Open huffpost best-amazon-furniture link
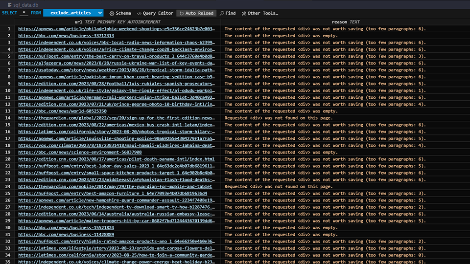This screenshot has width=470, height=264. tap(113, 194)
